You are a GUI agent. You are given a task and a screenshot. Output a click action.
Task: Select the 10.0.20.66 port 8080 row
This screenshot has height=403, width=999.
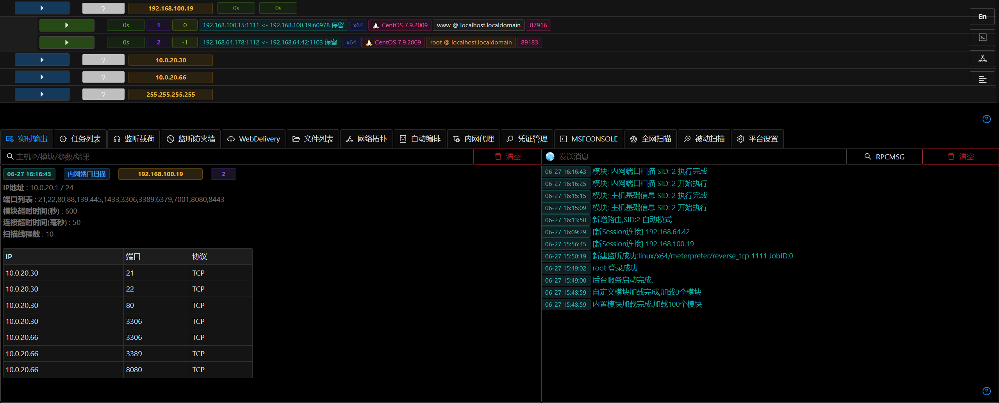(128, 369)
